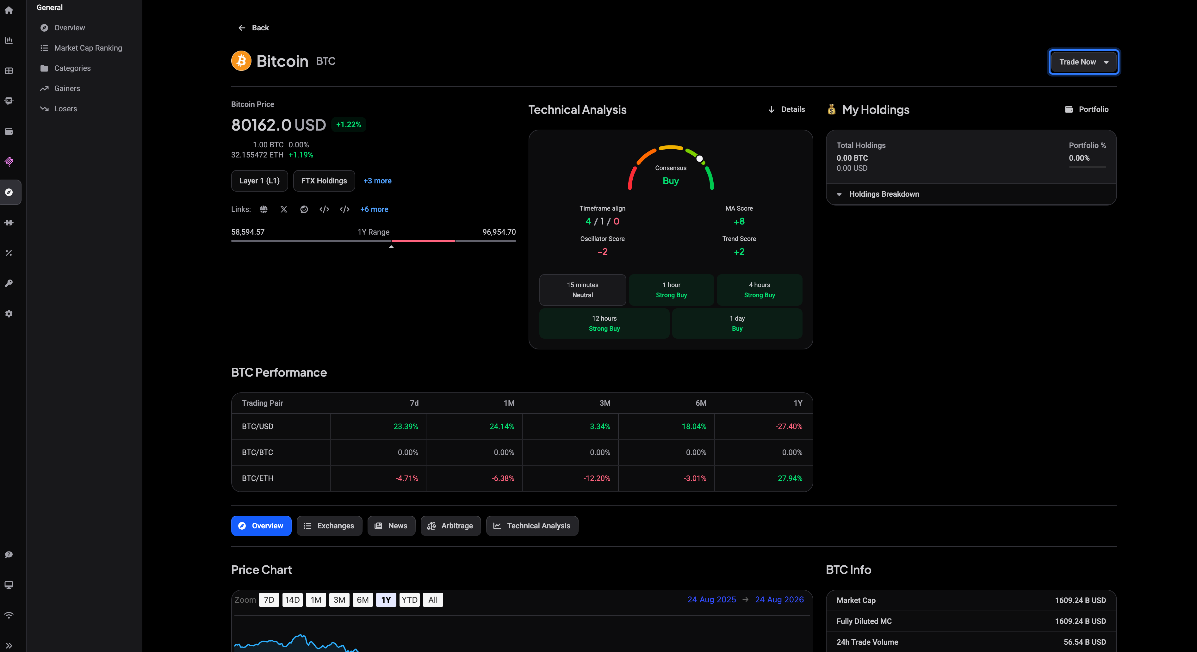
Task: Open the puzzle piece plugins icon
Action: pos(9,222)
